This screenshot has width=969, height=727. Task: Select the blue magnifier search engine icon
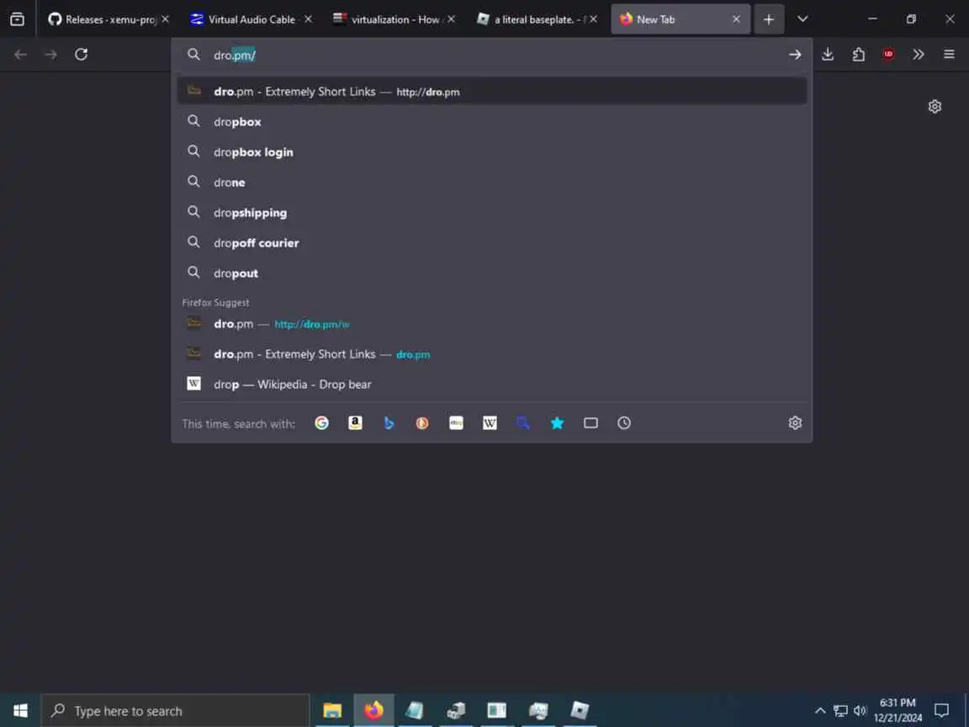(x=523, y=423)
